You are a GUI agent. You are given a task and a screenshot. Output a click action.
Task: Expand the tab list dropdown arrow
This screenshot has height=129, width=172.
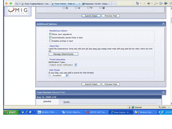[20, 4]
